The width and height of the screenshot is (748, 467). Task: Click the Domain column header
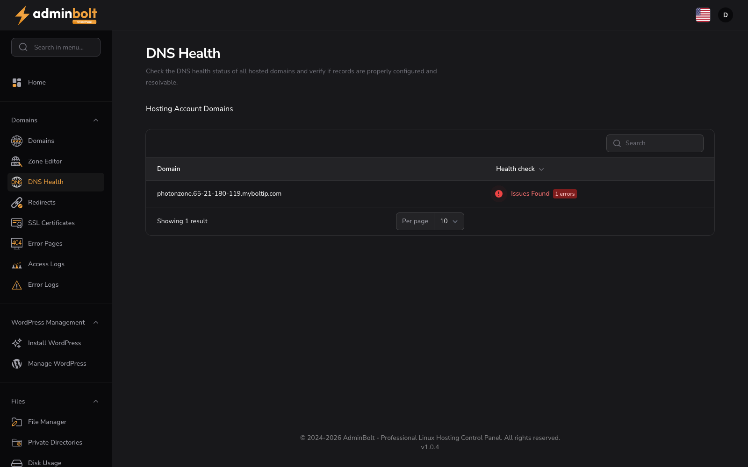coord(169,169)
